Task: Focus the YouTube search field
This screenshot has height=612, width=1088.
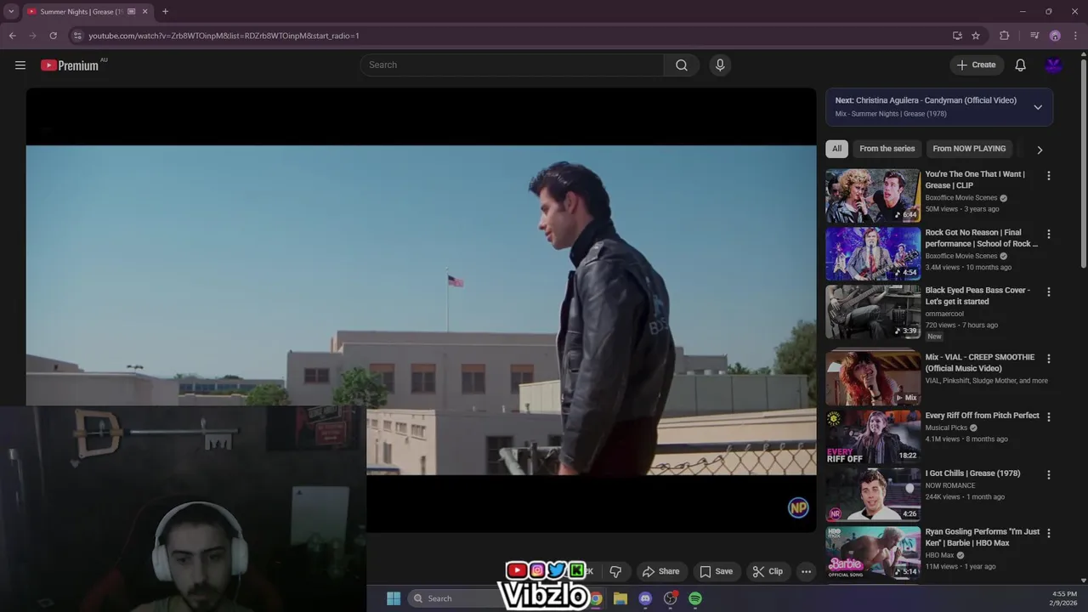Action: point(512,65)
